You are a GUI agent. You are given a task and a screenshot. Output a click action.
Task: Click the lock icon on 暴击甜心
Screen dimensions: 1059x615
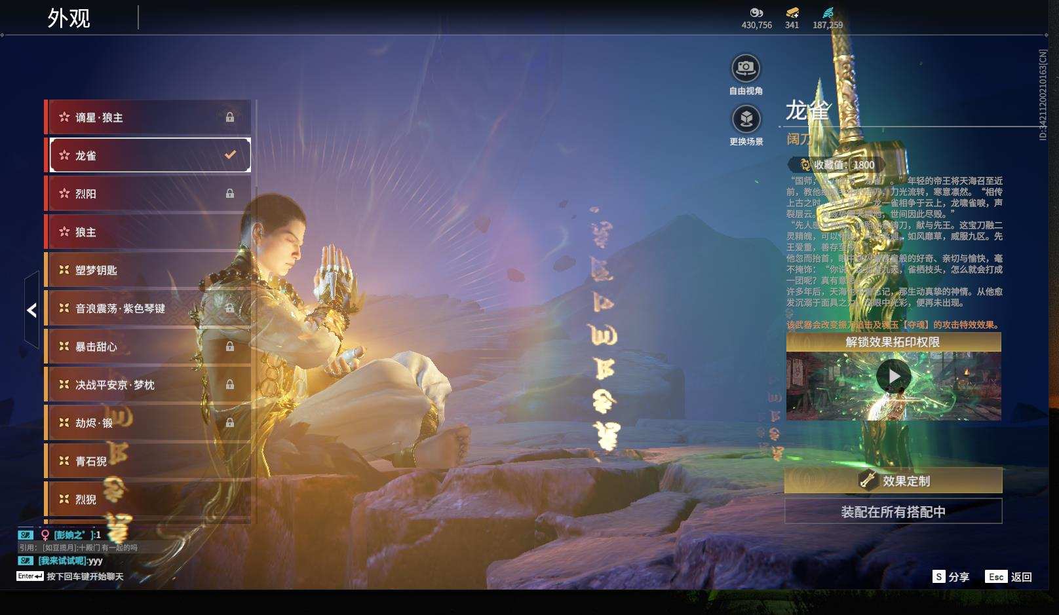click(x=230, y=346)
